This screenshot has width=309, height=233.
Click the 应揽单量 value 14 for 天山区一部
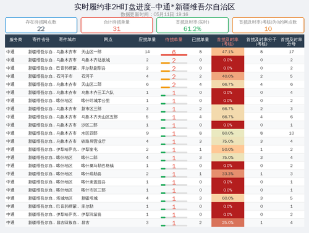tap(147, 52)
